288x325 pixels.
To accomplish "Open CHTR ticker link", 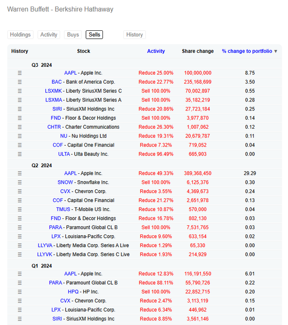I will click(54, 127).
